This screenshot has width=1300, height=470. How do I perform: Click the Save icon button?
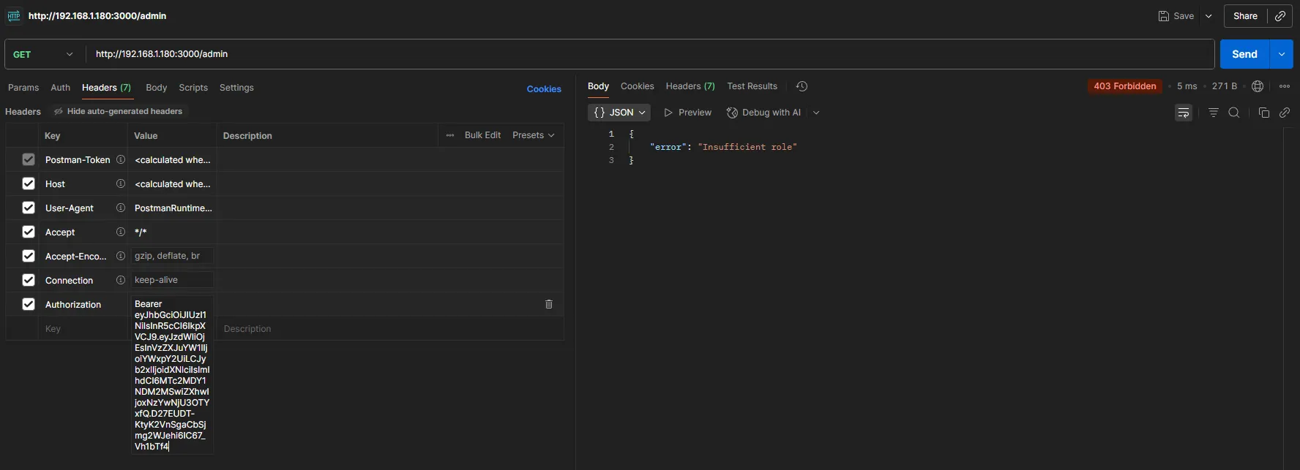pos(1176,15)
